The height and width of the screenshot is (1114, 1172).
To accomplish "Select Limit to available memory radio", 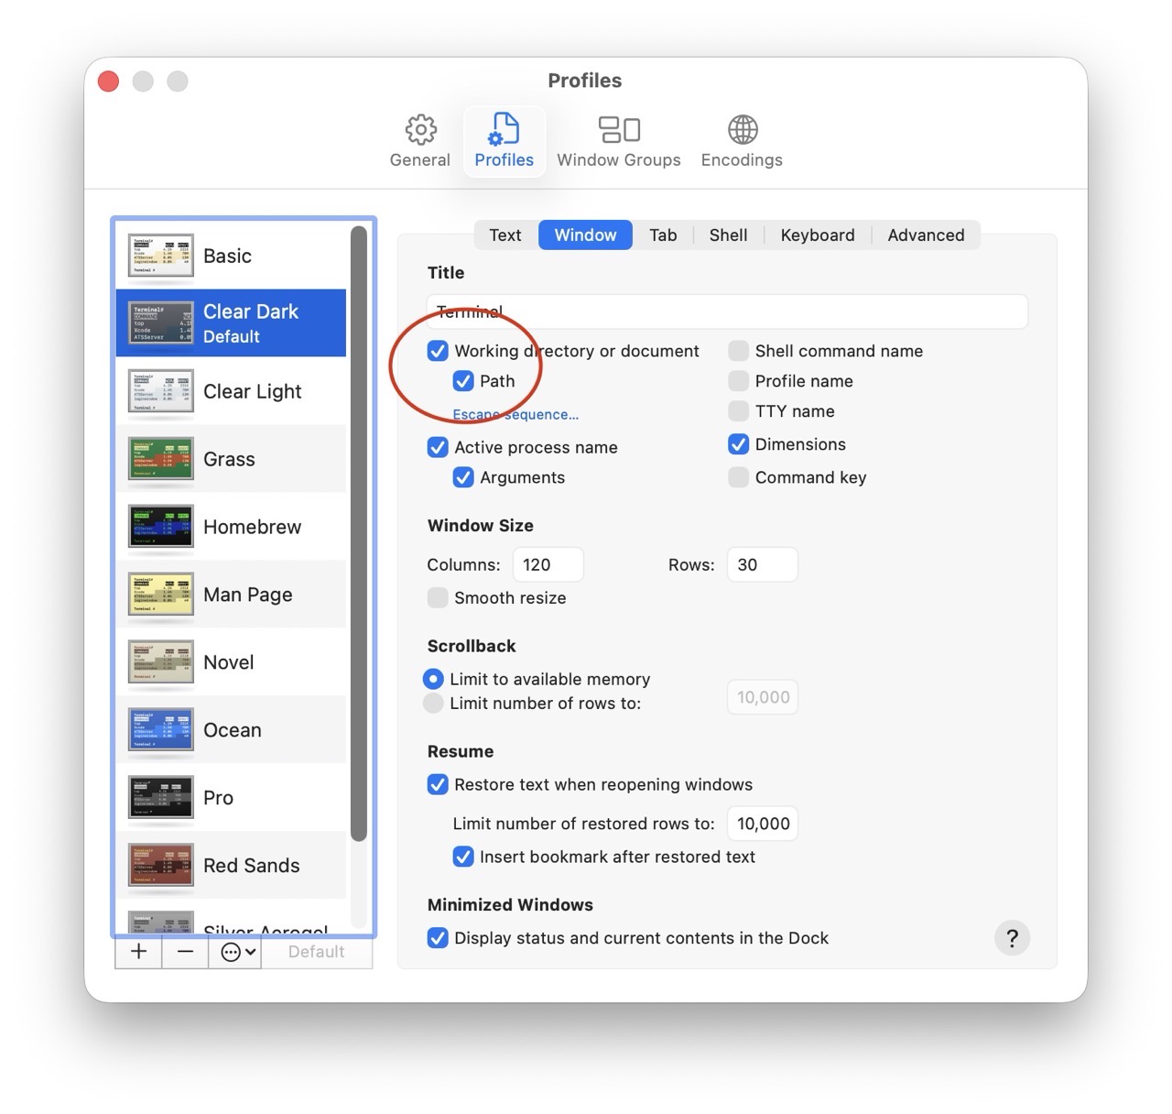I will [x=433, y=679].
